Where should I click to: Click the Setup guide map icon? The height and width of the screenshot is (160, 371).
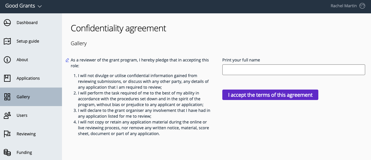pos(7,41)
